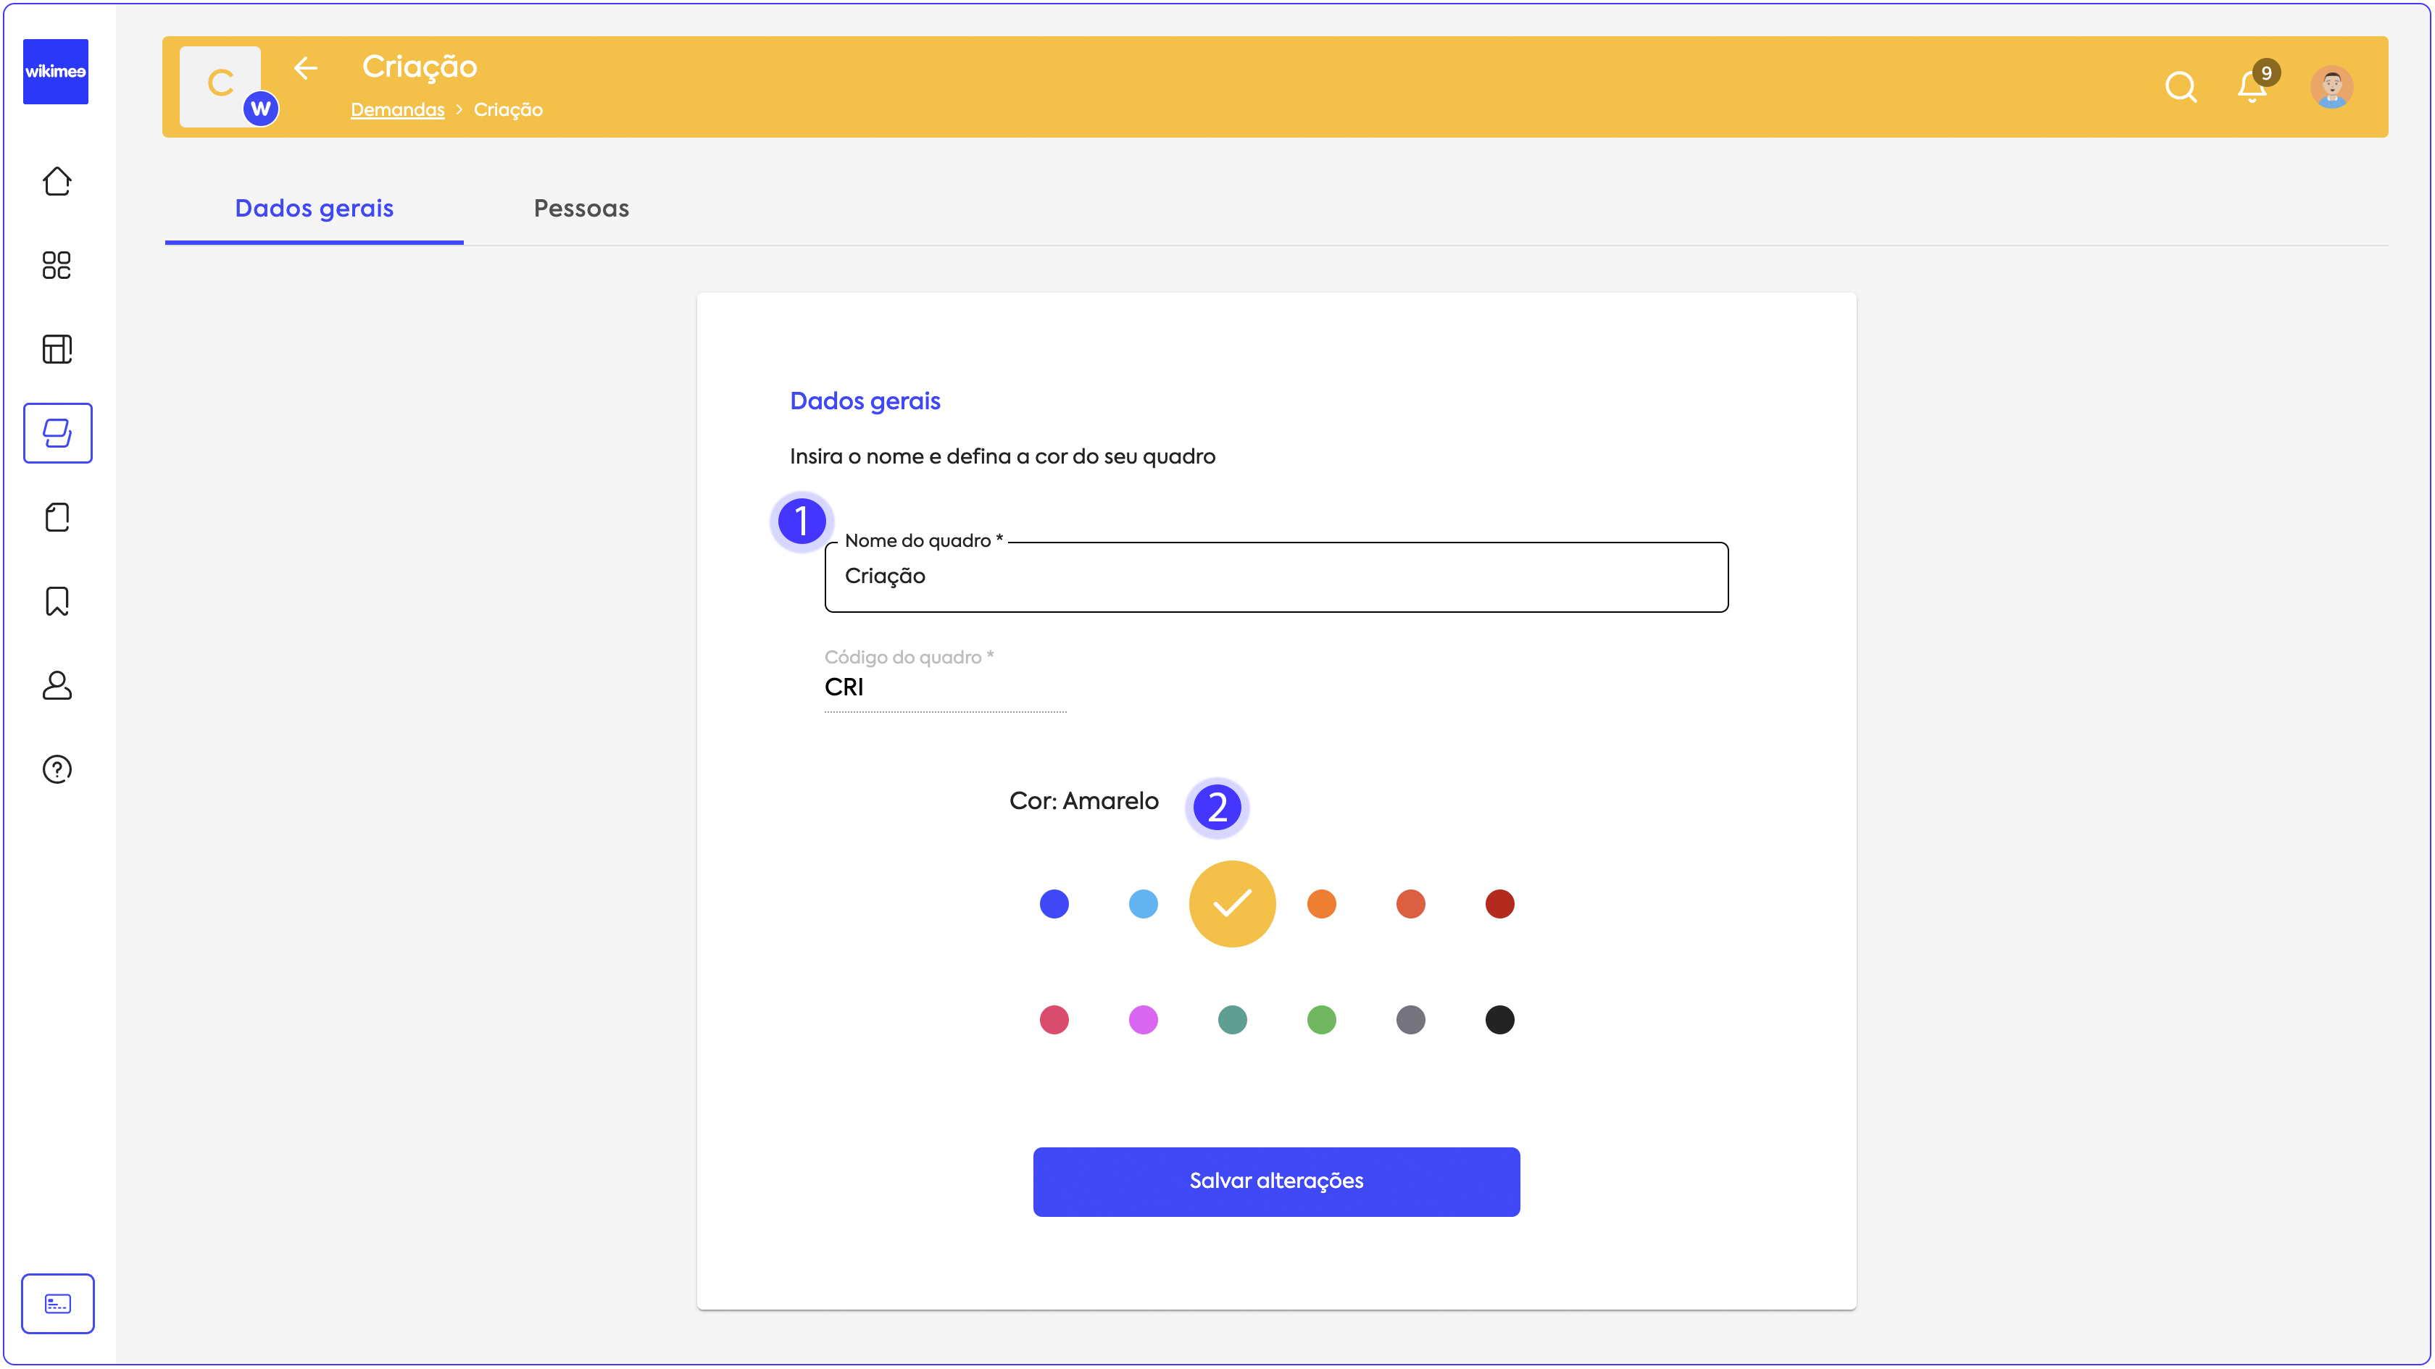
Task: Open the home icon in sidebar
Action: click(x=57, y=181)
